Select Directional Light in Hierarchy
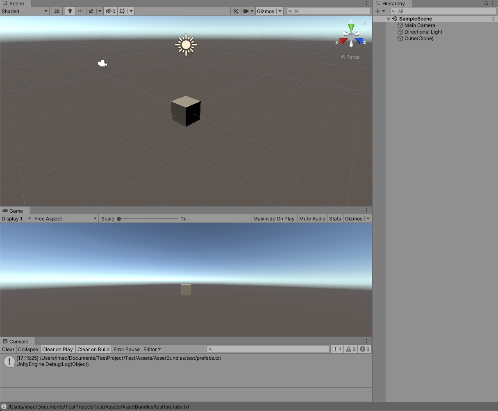The width and height of the screenshot is (498, 411). 423,32
